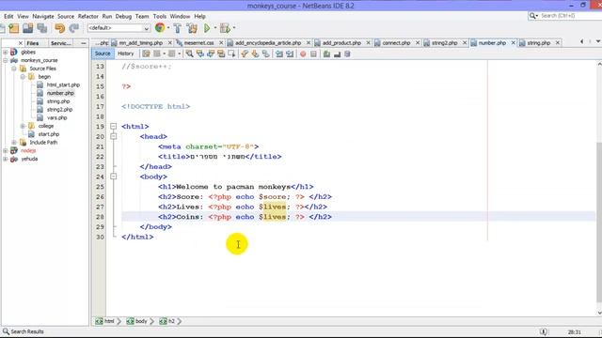The image size is (602, 338).
Task: Click the Redo arrow icon
Action: coord(74,28)
